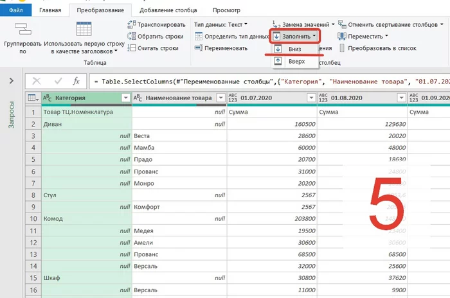Screen dimensions: 450x298
Task: Click the Преобразовать в список icon
Action: [x=342, y=48]
